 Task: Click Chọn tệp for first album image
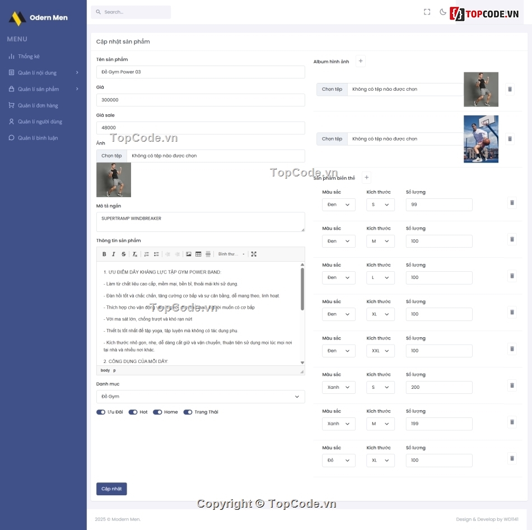(332, 89)
